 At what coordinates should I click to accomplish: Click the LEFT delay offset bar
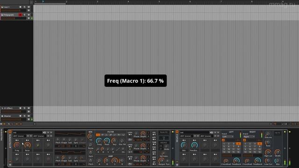tap(231, 155)
